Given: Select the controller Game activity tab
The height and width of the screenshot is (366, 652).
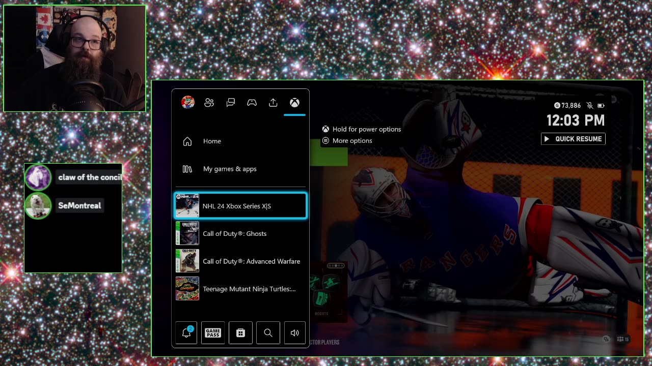Looking at the screenshot, I should 252,103.
